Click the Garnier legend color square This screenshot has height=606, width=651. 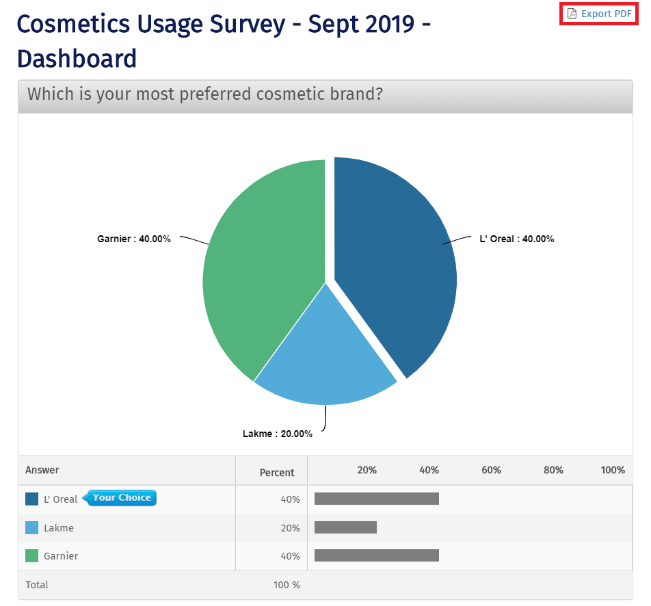tap(30, 555)
